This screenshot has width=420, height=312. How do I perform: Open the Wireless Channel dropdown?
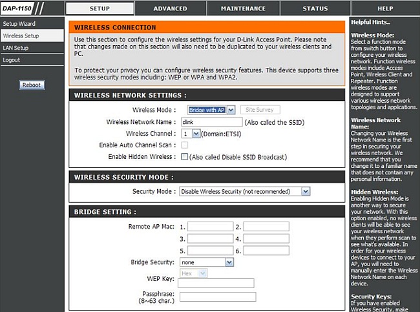tap(191, 133)
